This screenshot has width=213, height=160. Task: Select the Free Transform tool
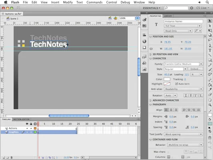click(210, 30)
